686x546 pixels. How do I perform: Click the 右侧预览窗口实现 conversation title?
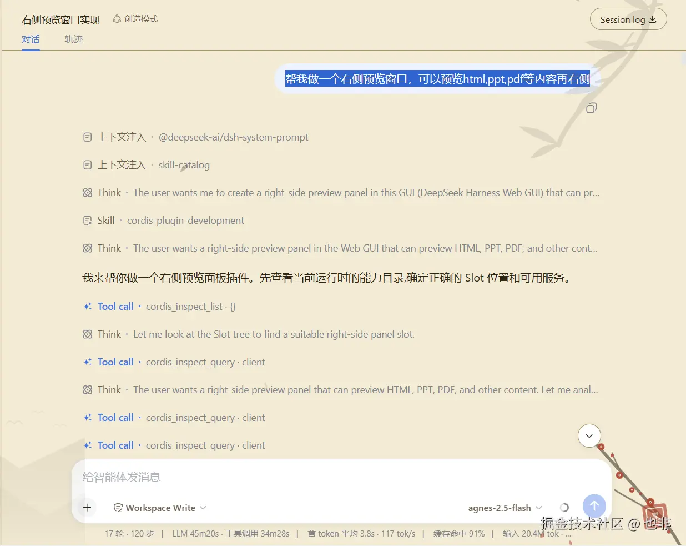[x=60, y=20]
